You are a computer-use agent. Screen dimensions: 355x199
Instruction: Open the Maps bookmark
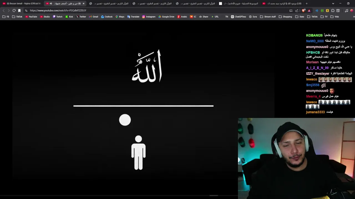pyautogui.click(x=120, y=17)
